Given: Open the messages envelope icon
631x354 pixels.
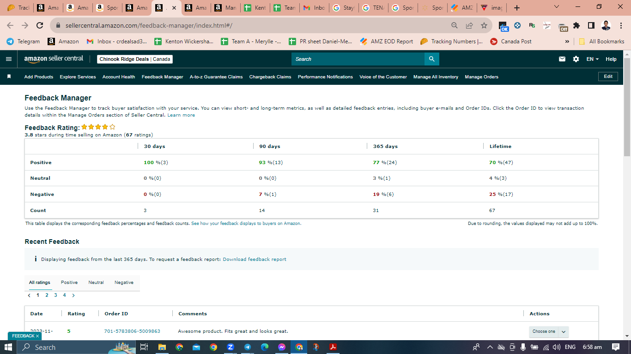Looking at the screenshot, I should [x=562, y=59].
